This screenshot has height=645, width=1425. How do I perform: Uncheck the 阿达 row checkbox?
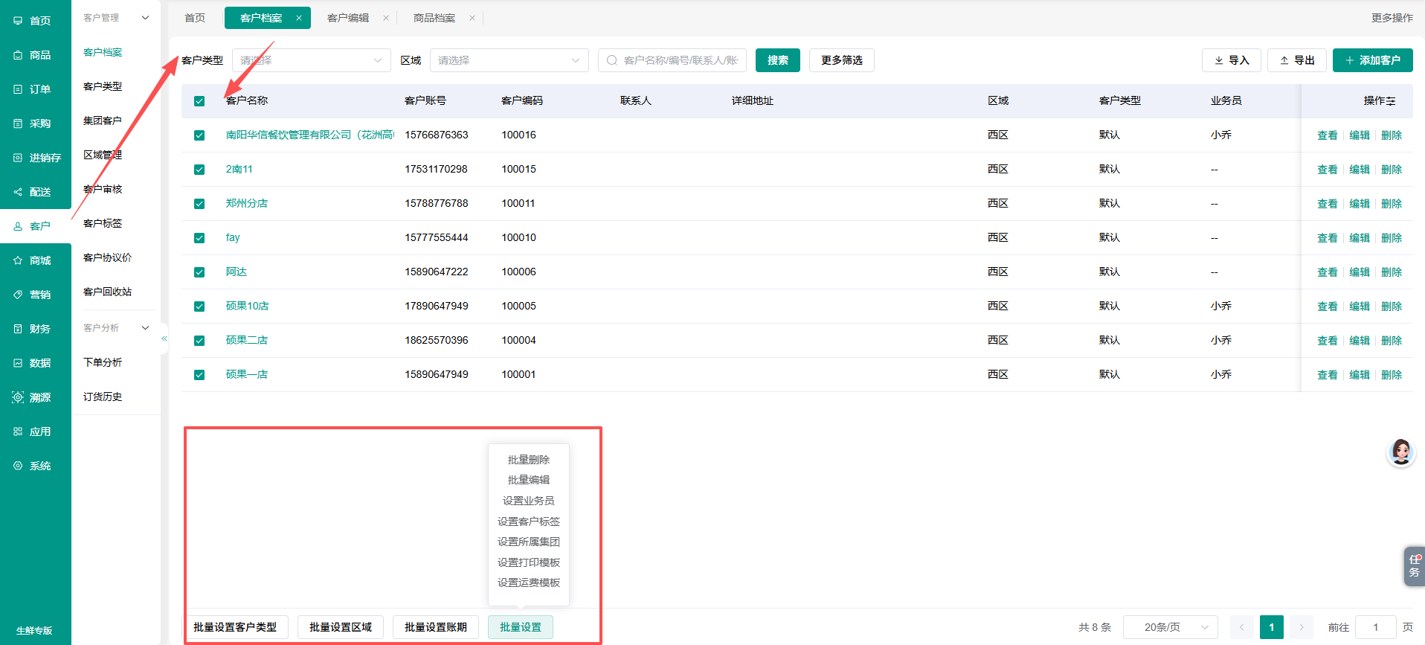tap(199, 272)
